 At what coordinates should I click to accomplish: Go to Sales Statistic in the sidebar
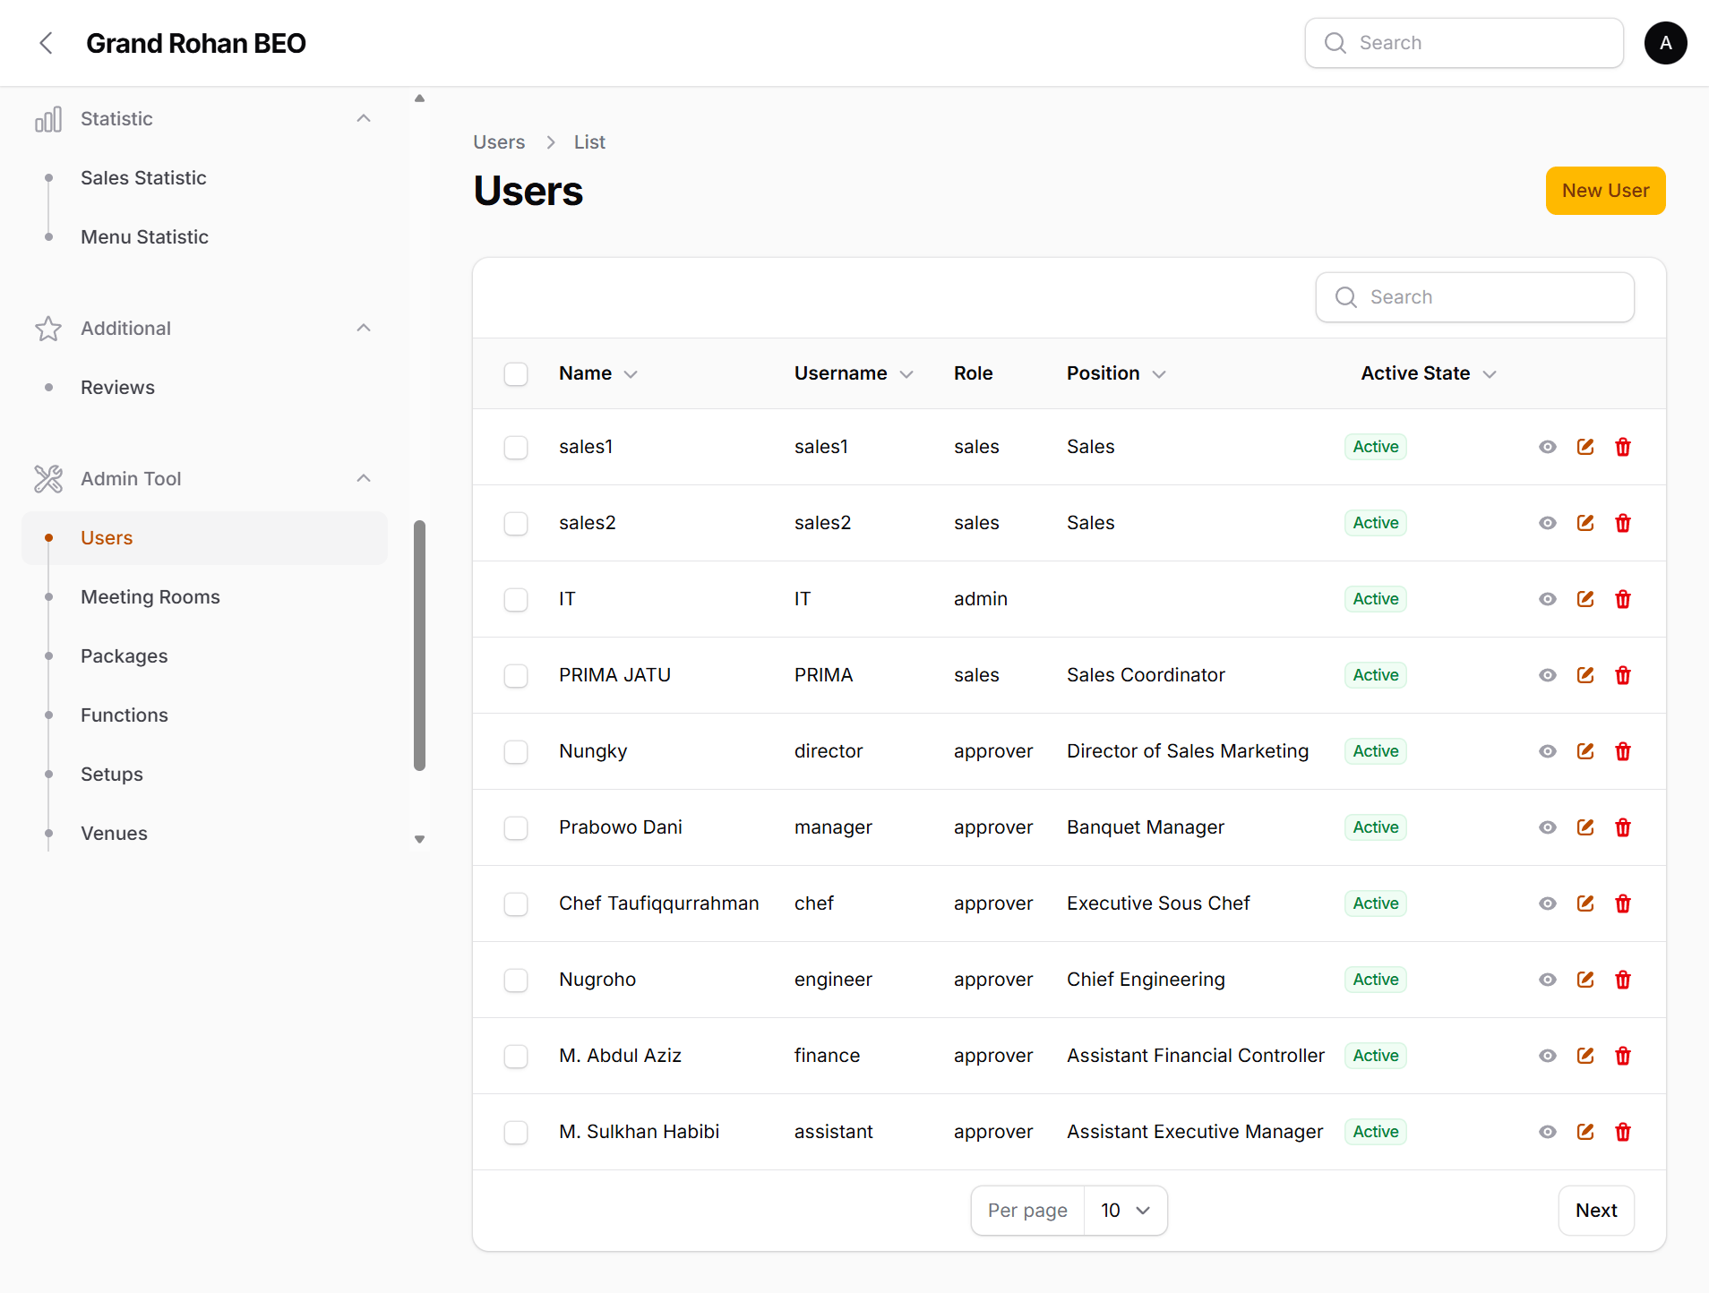[143, 178]
